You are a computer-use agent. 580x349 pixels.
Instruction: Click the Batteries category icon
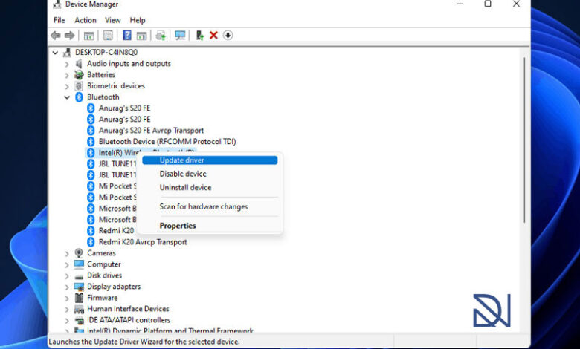(x=79, y=74)
